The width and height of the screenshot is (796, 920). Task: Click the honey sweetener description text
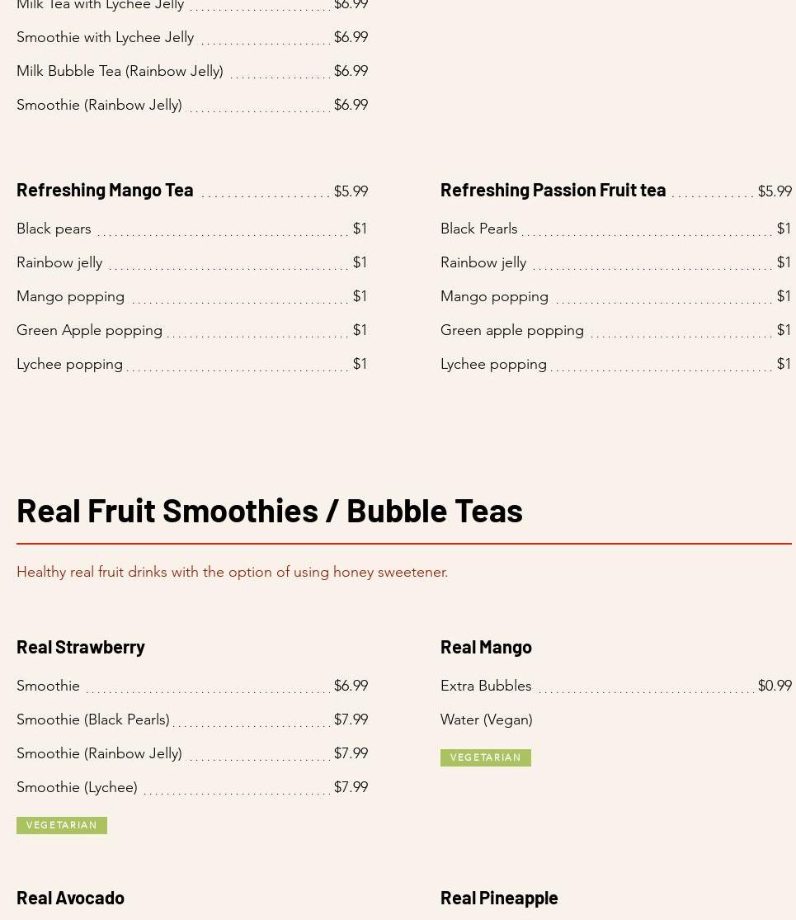[233, 572]
